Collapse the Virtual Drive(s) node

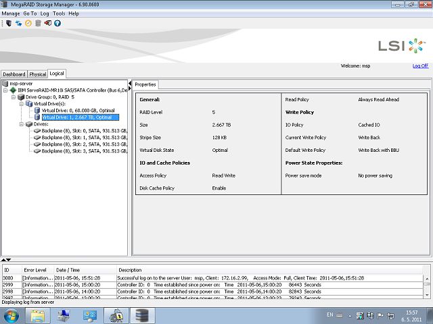pyautogui.click(x=21, y=104)
